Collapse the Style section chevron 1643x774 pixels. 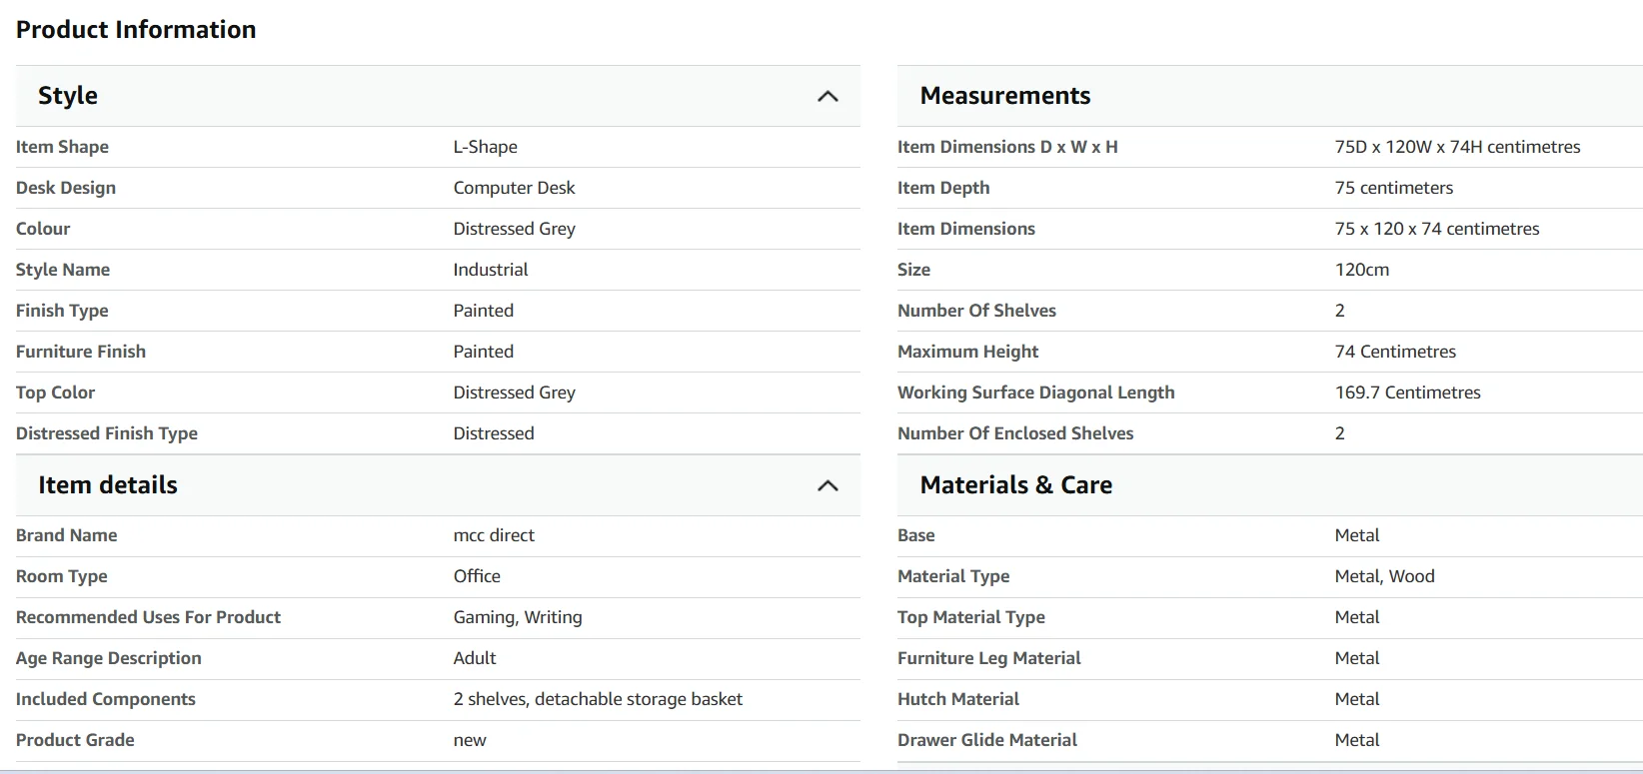pyautogui.click(x=827, y=96)
